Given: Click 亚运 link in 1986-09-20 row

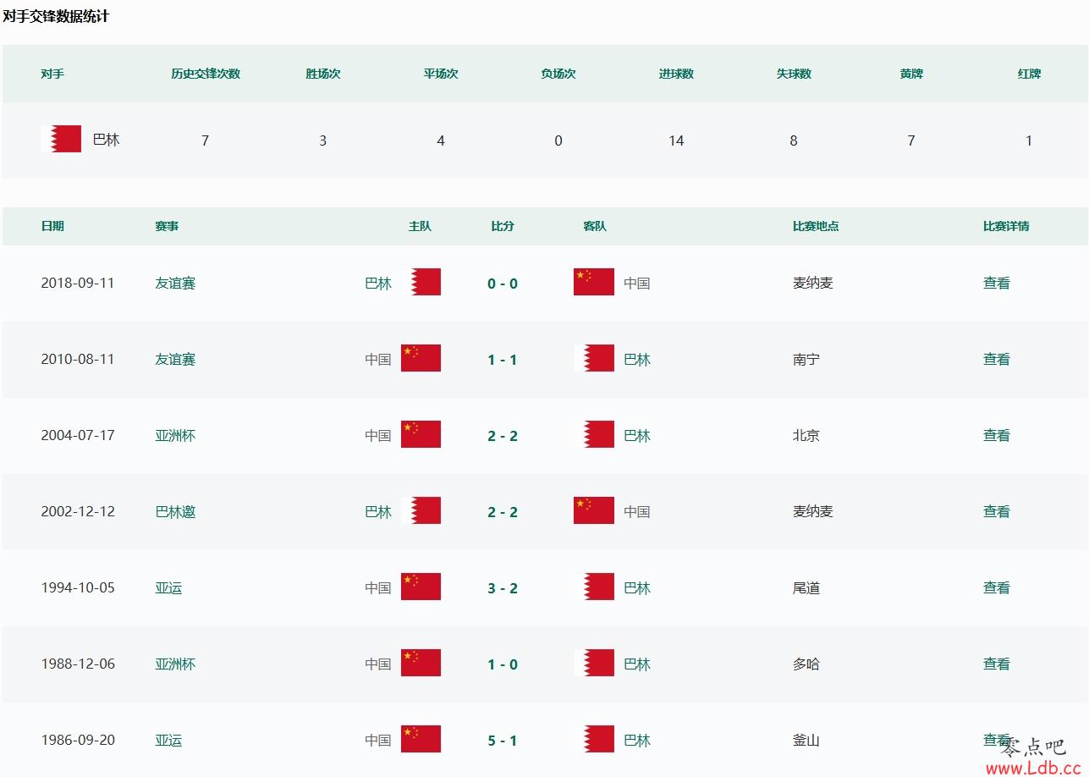Looking at the screenshot, I should coord(168,741).
